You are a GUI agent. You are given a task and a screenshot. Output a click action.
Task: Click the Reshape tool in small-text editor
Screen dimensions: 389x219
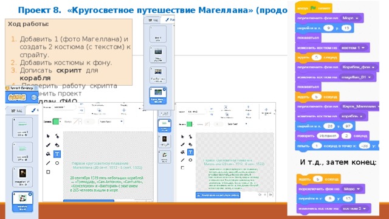pos(190,136)
